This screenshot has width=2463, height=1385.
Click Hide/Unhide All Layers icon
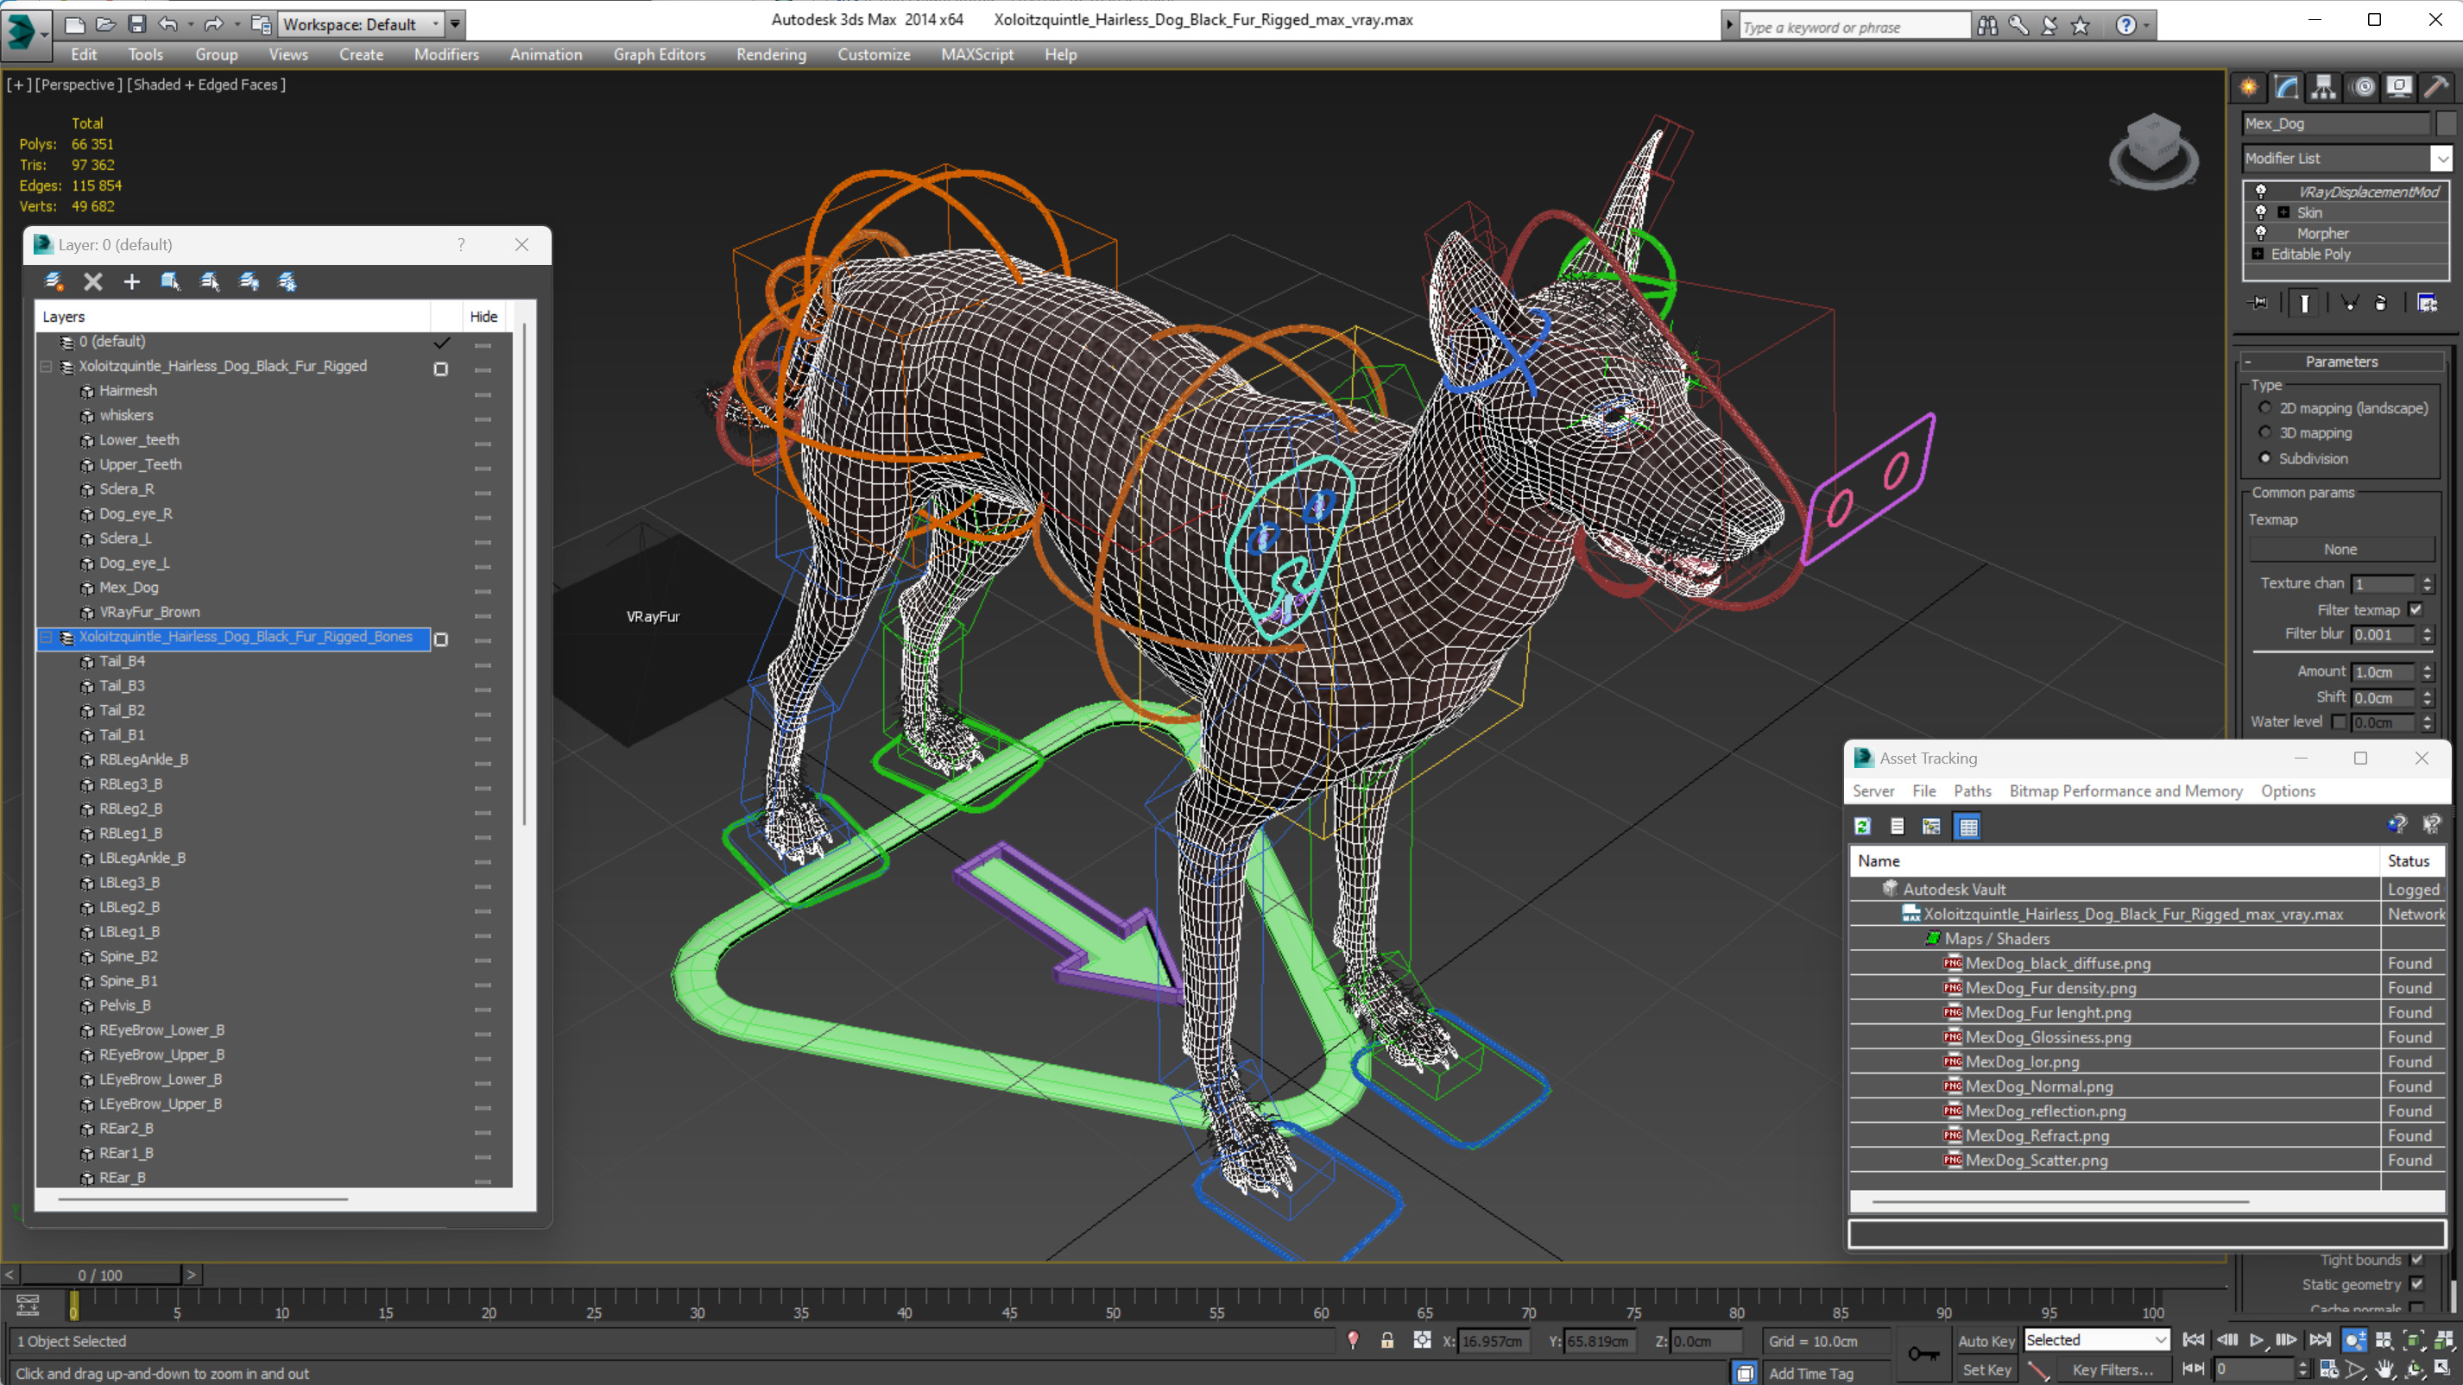coord(249,281)
